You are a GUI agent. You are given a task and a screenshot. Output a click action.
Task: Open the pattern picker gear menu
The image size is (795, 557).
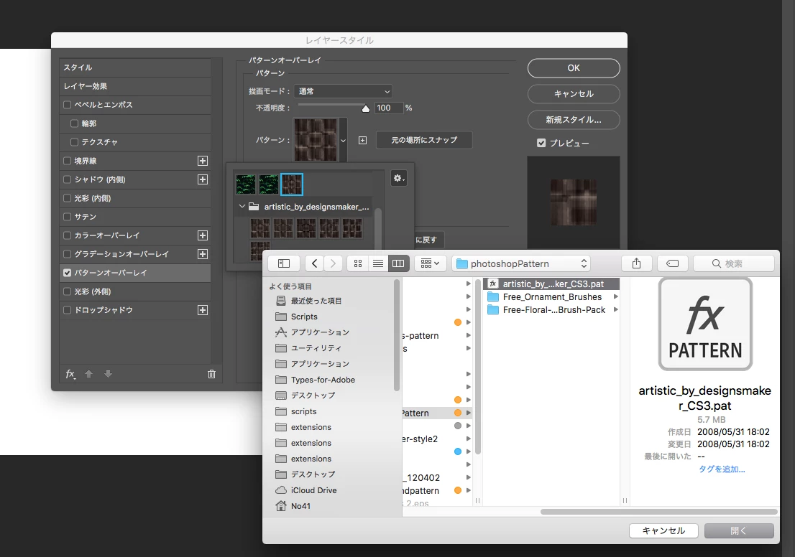399,178
